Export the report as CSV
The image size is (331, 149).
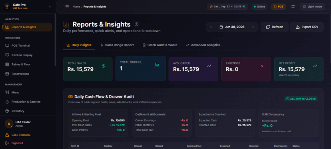point(307,27)
